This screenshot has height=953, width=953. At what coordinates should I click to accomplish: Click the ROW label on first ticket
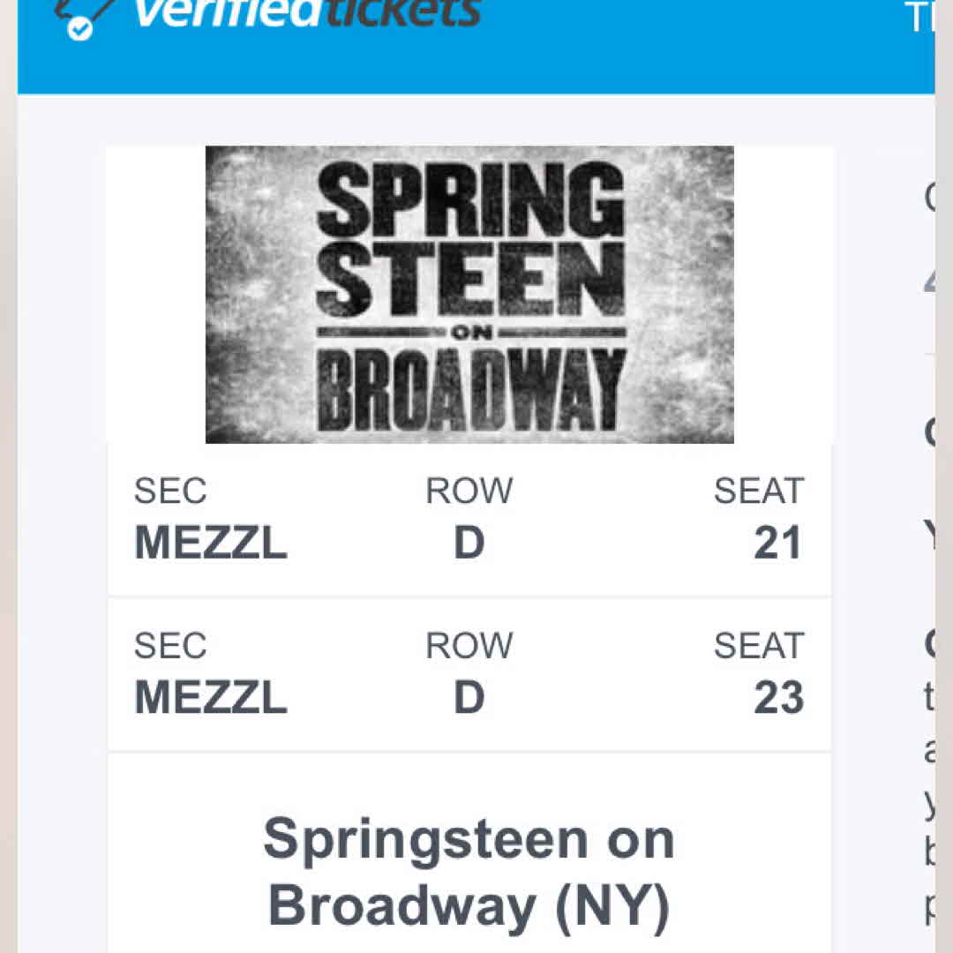pyautogui.click(x=469, y=492)
